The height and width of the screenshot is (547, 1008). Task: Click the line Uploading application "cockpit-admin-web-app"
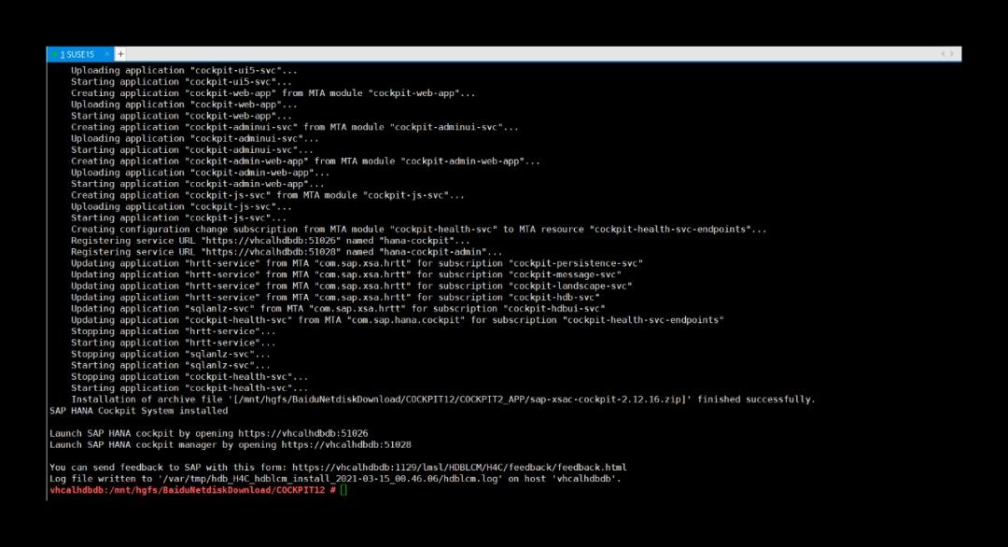200,173
